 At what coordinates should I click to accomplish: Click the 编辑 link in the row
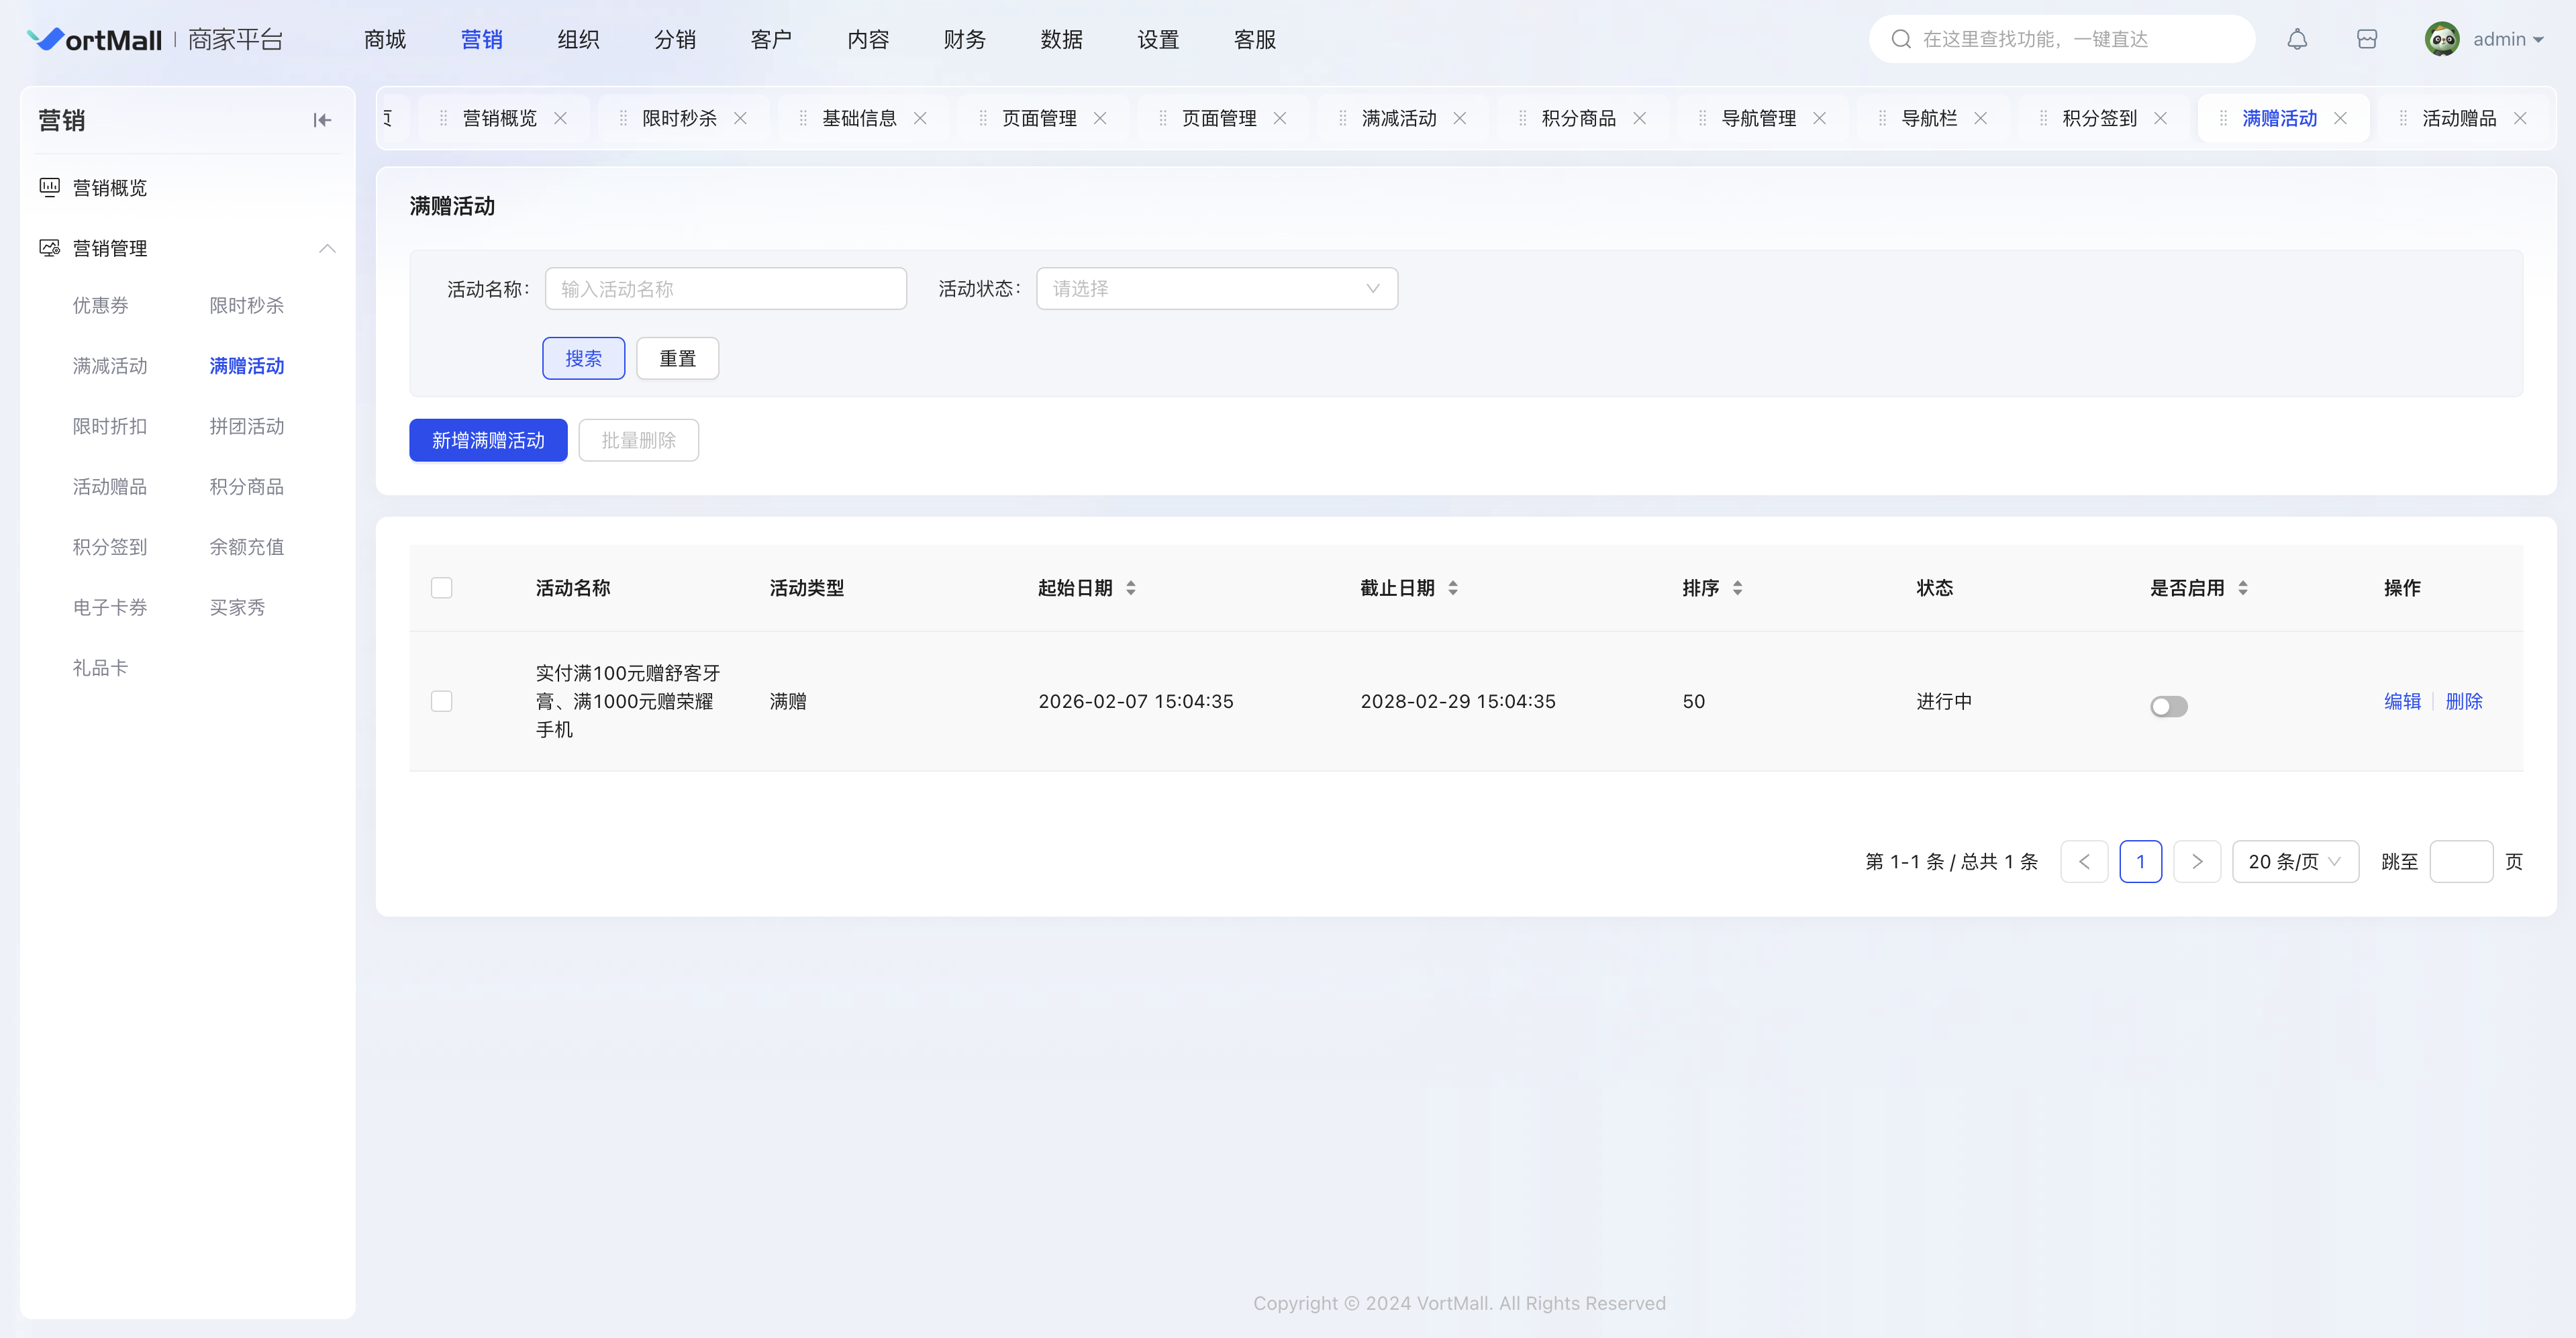[x=2402, y=701]
